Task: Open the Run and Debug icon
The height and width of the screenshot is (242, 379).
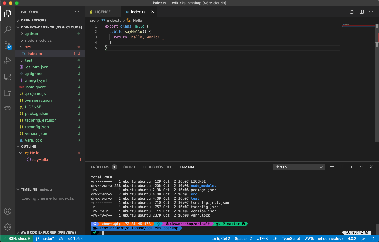Action: [7, 61]
